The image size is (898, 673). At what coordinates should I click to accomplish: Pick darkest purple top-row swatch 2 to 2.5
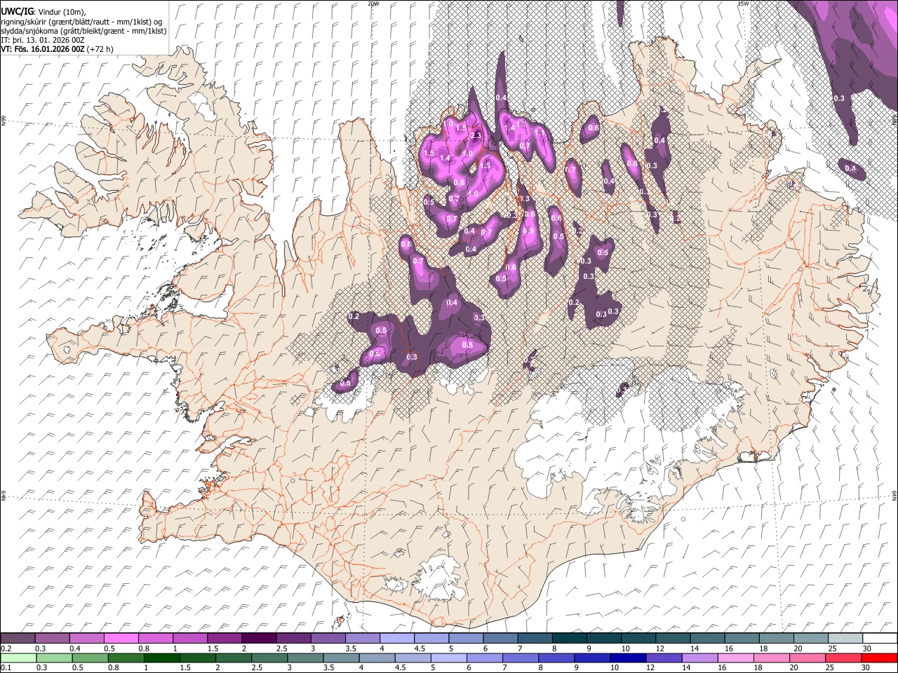pos(259,638)
